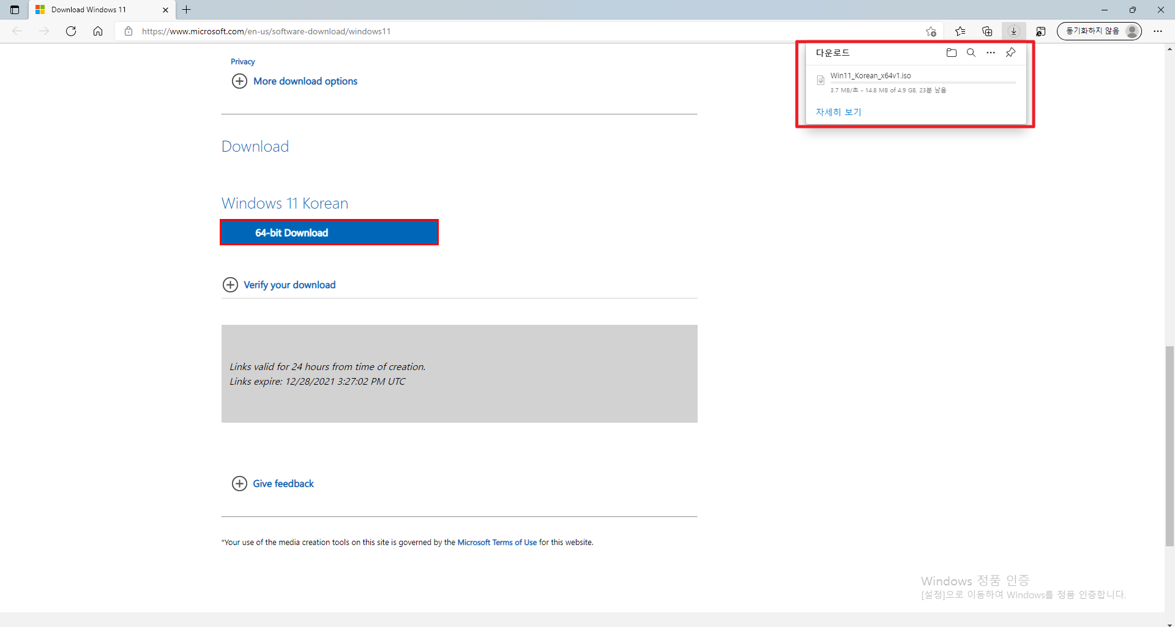Go to the home page via the home icon

point(98,31)
